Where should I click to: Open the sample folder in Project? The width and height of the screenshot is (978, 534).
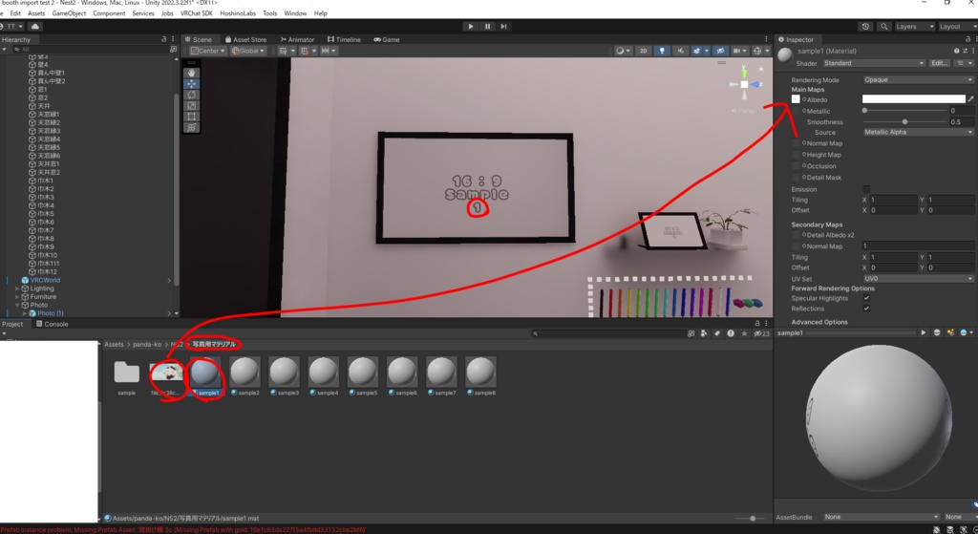127,376
